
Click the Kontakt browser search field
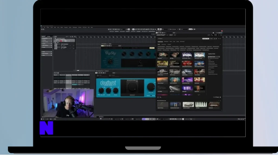(x=179, y=38)
